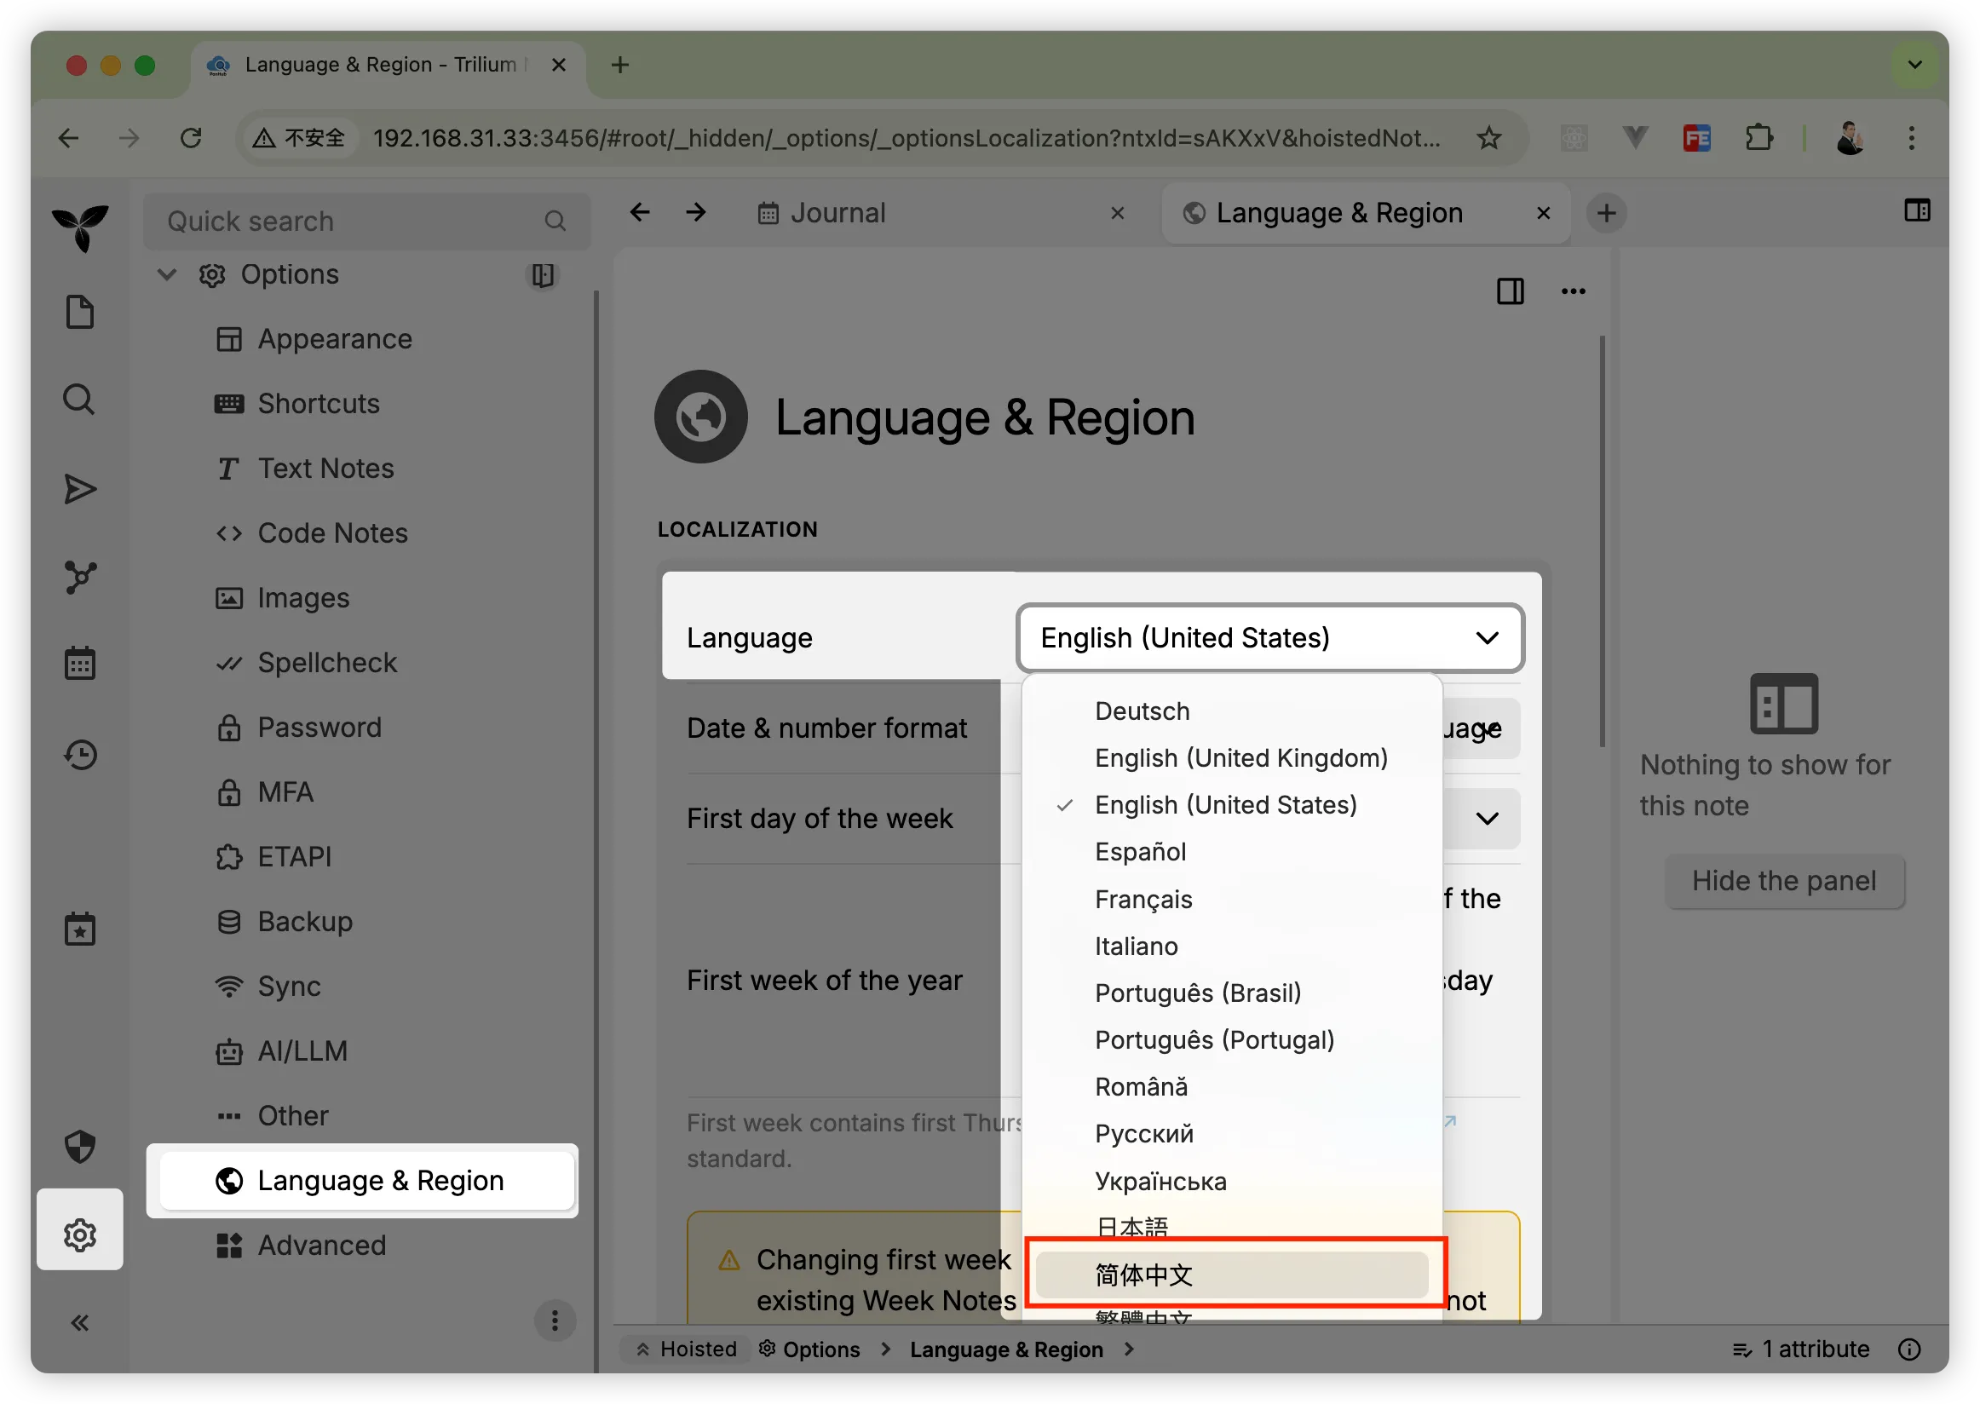Click the Language & Region globe note icon
This screenshot has width=1980, height=1404.
701,417
